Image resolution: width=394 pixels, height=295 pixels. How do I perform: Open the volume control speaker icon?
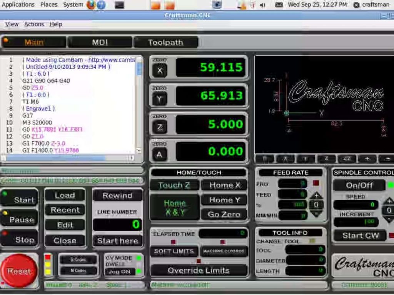262,5
